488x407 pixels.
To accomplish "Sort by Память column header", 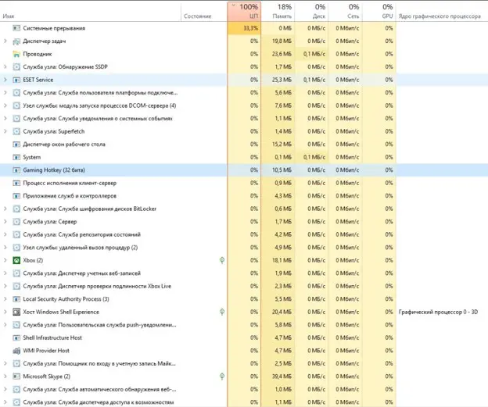I will (278, 12).
